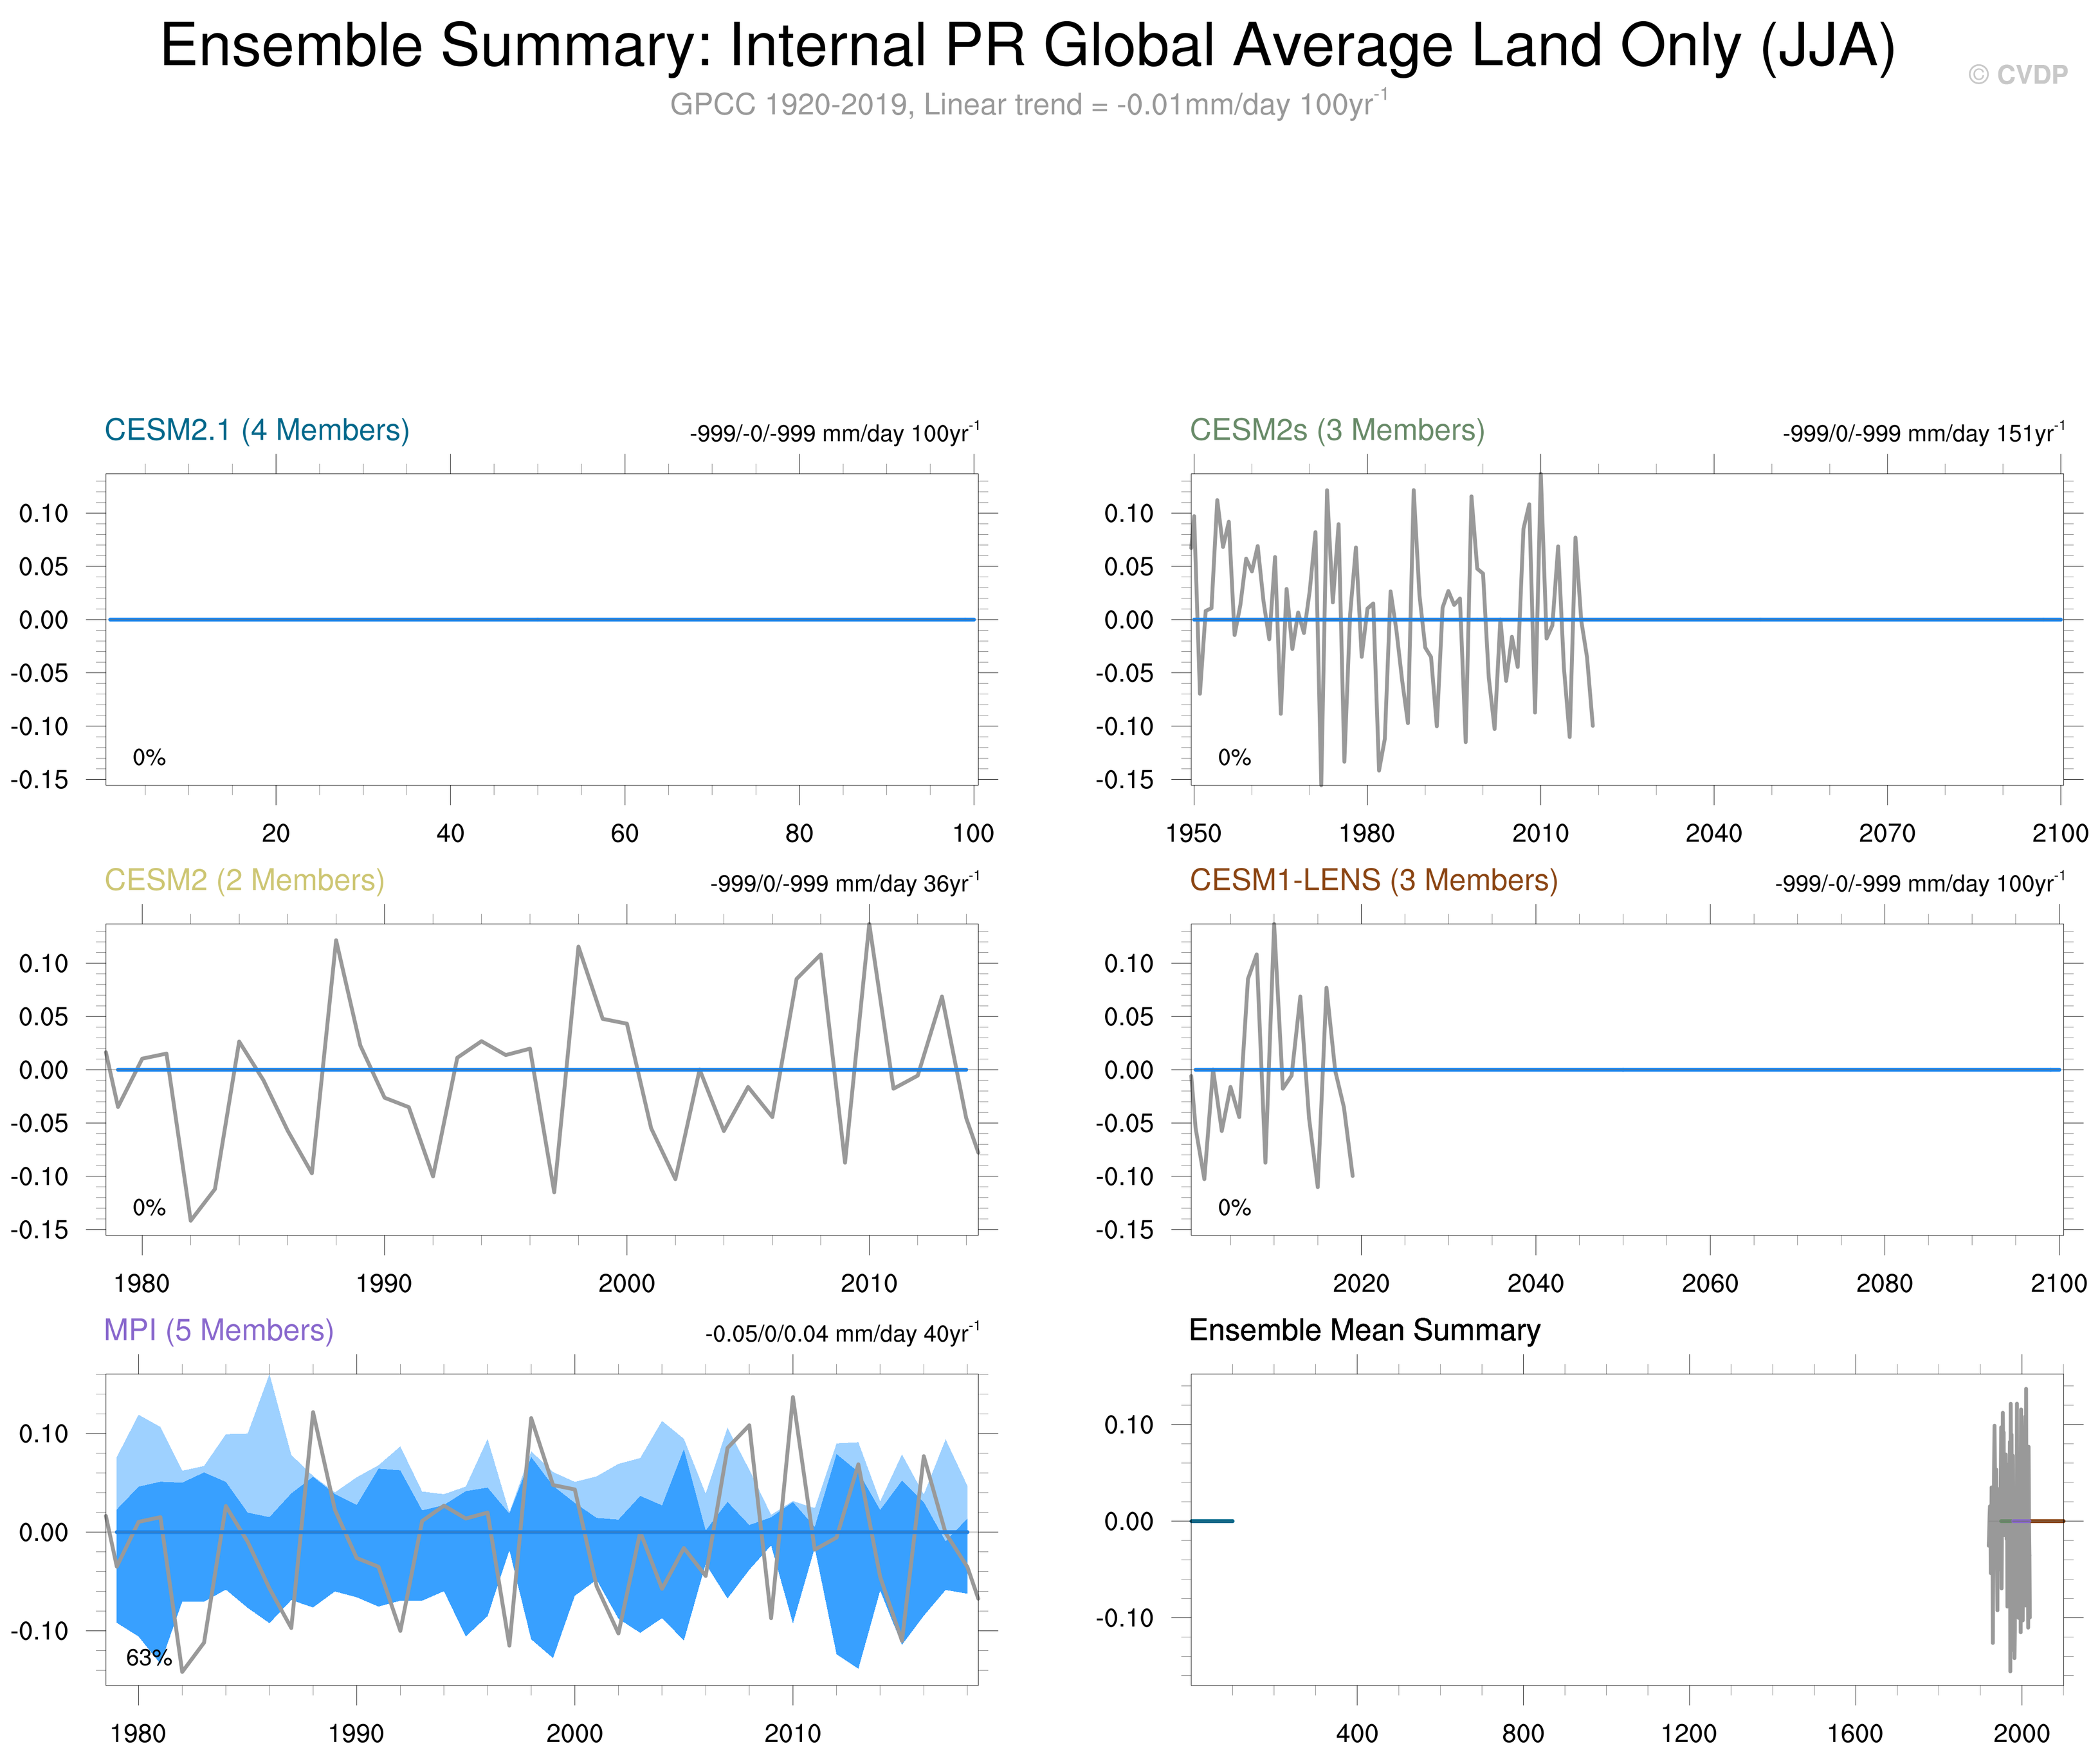Image resolution: width=2100 pixels, height=1764 pixels.
Task: Click the CESM2s (3 Members) panel title
Action: tap(1337, 430)
